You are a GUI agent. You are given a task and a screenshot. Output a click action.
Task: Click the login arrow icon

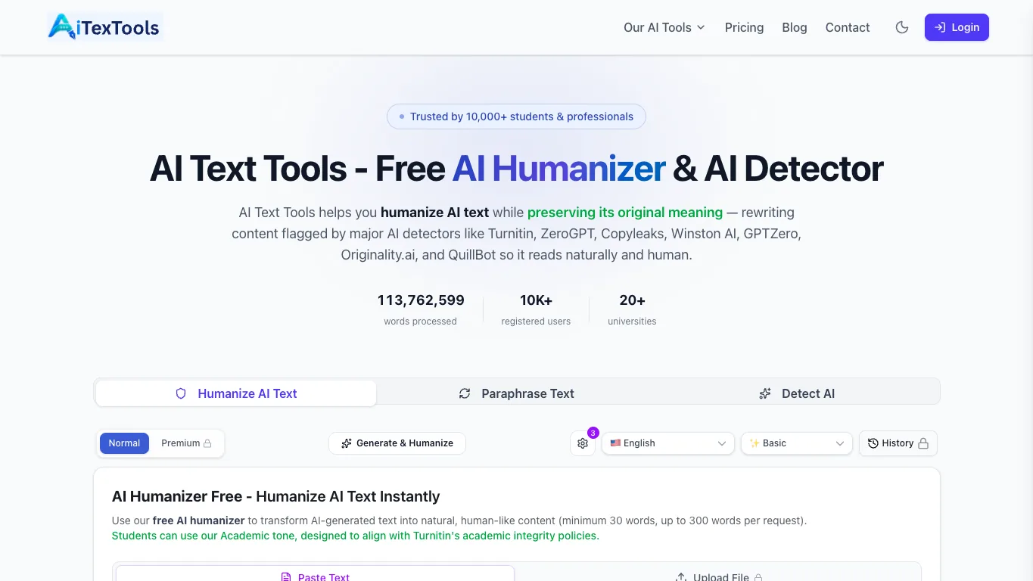940,27
